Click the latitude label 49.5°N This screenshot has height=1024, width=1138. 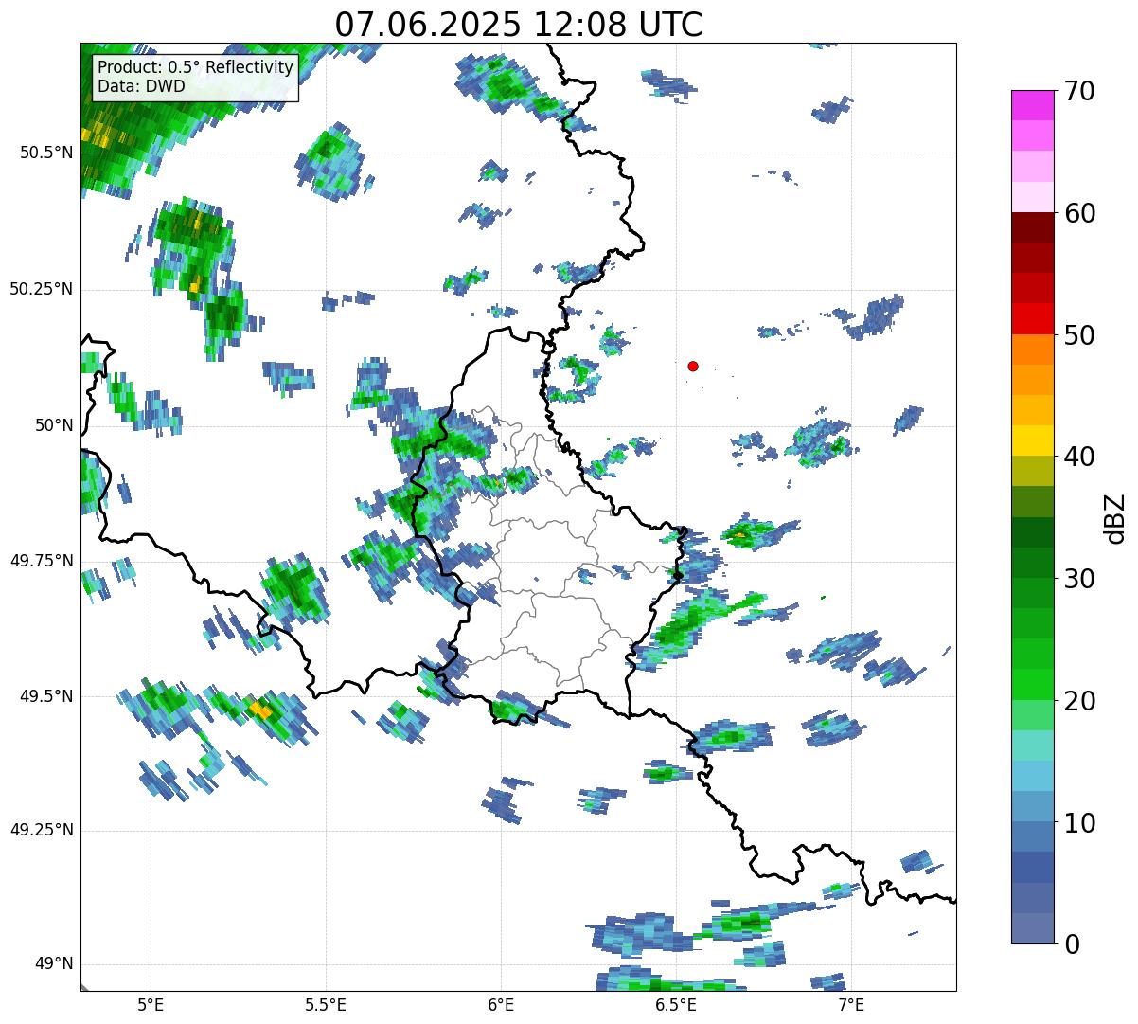45,696
